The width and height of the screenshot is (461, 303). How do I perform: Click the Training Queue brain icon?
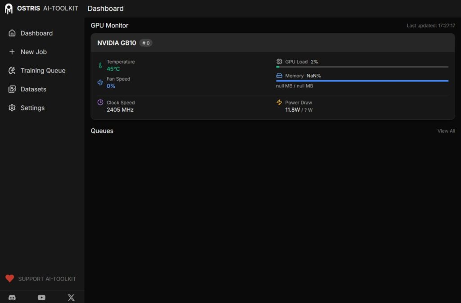tap(12, 71)
